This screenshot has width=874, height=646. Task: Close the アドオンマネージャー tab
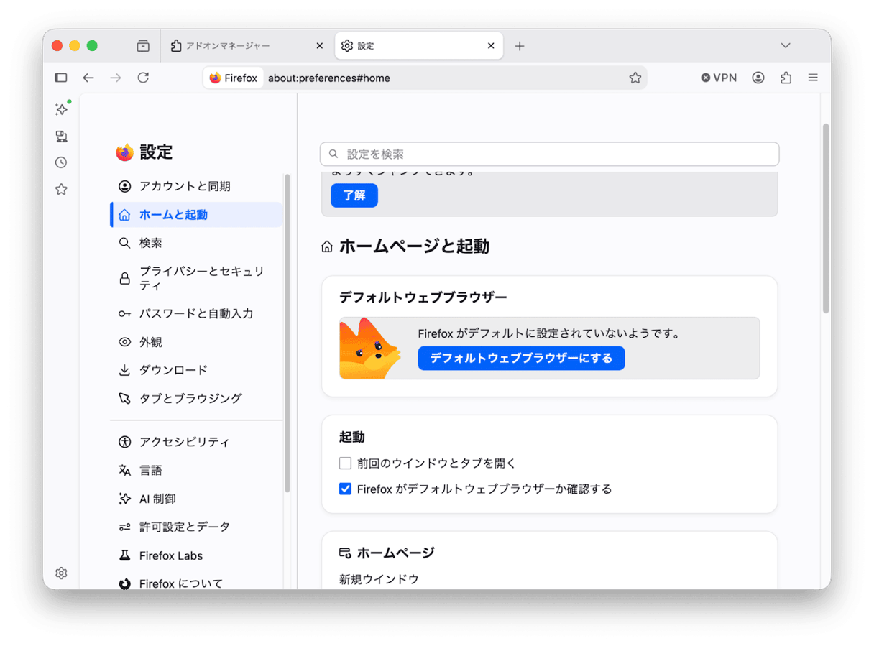click(320, 46)
